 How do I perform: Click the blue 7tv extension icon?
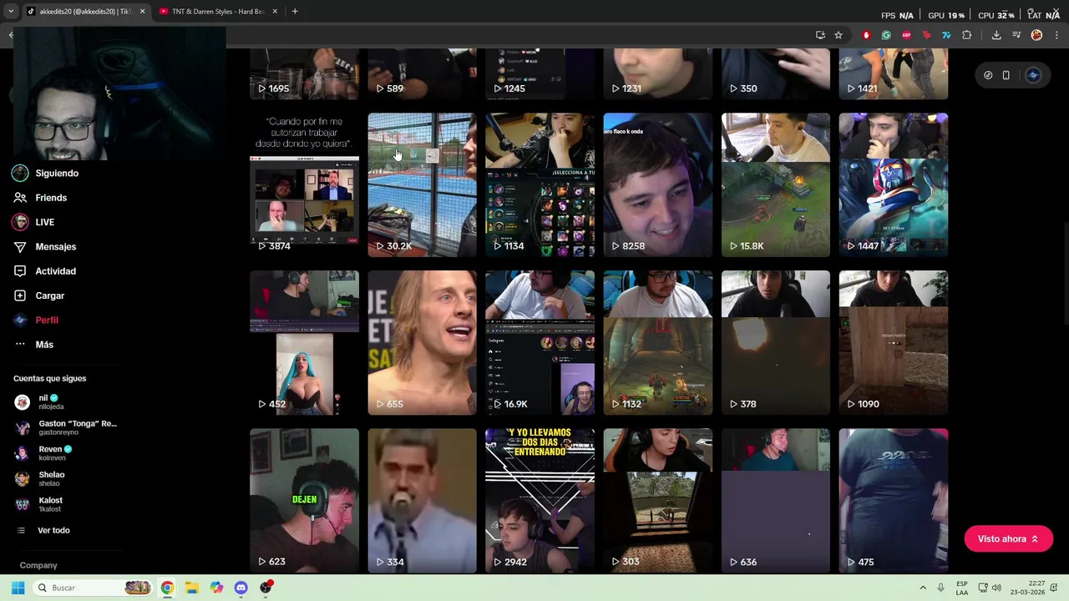click(x=946, y=35)
